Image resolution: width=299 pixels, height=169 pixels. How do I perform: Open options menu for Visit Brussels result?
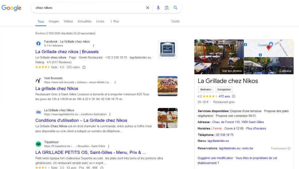click(x=115, y=82)
